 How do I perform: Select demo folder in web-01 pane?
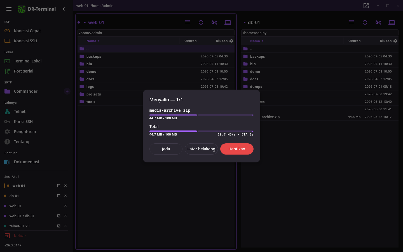(156, 71)
